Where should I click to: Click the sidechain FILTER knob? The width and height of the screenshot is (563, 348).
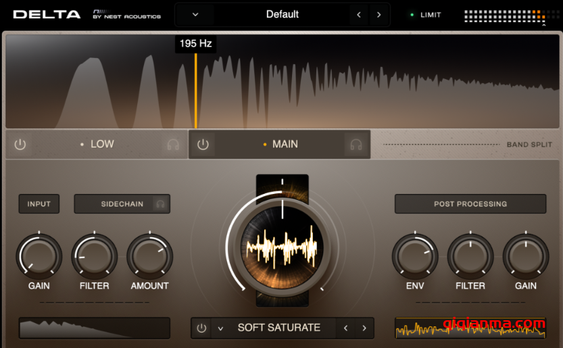(x=95, y=256)
